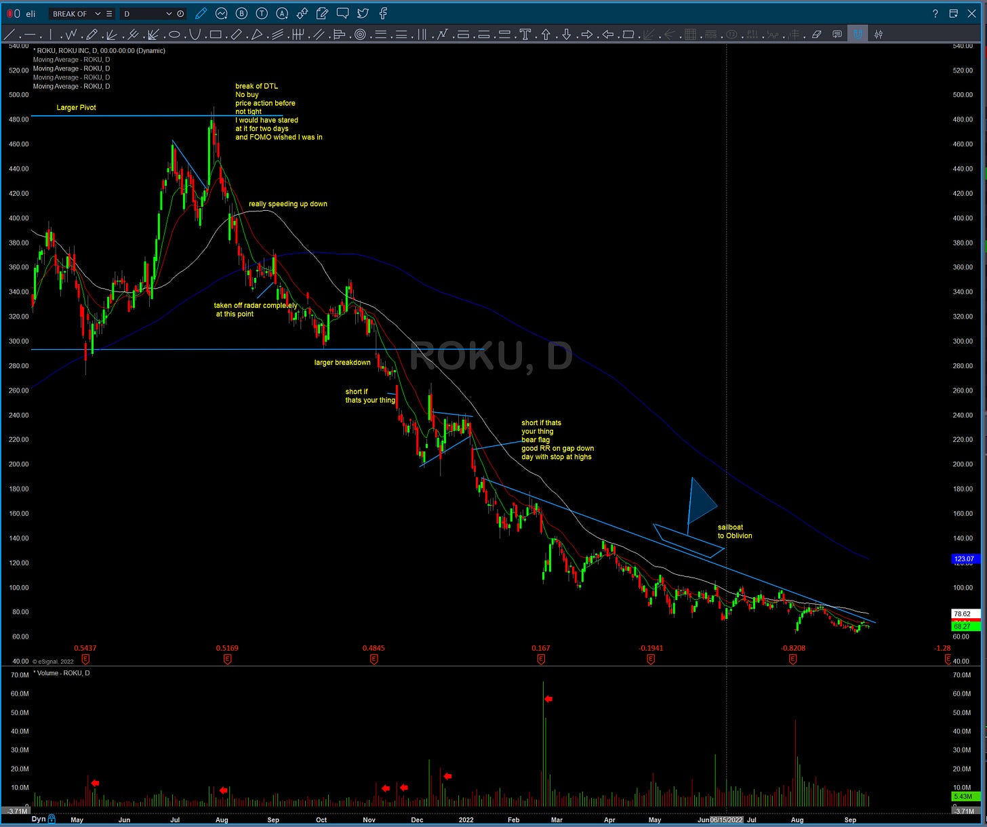Share chart to Facebook
The width and height of the screenshot is (987, 827).
point(383,13)
